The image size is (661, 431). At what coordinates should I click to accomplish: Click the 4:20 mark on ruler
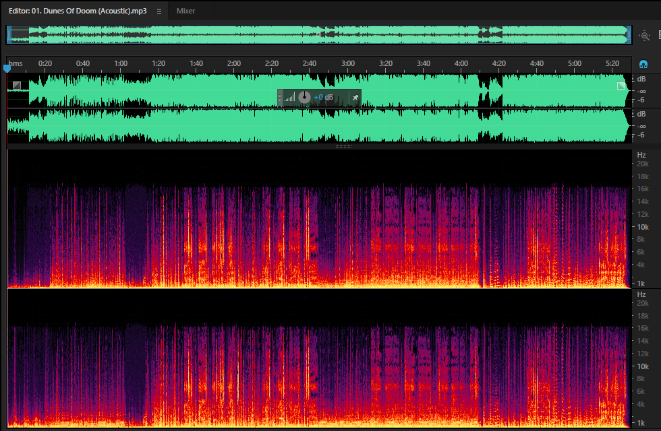click(499, 63)
